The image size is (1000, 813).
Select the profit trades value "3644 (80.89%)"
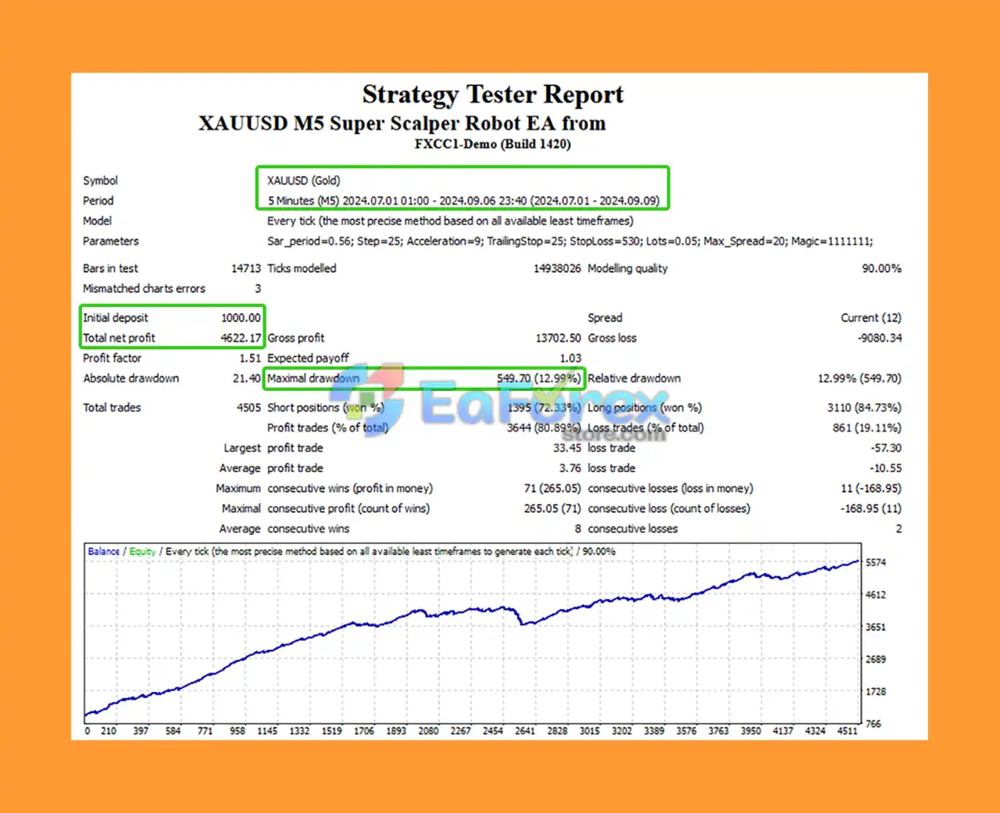544,428
